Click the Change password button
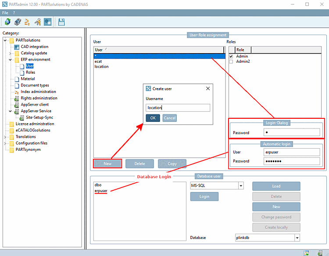This screenshot has height=256, width=329. 276,217
